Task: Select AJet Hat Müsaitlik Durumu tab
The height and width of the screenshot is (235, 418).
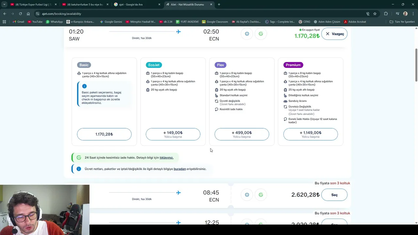Action: coord(189,5)
